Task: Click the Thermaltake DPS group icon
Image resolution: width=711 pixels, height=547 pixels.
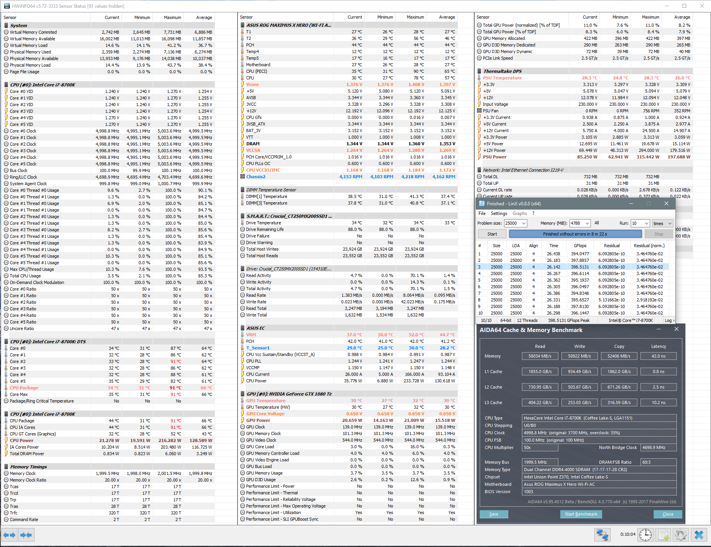Action: pos(479,71)
